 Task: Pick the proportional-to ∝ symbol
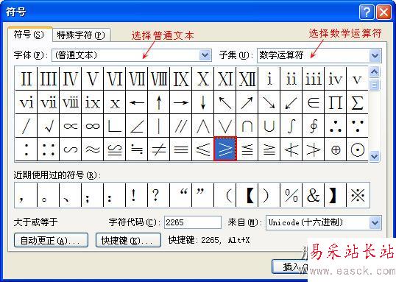(x=71, y=126)
